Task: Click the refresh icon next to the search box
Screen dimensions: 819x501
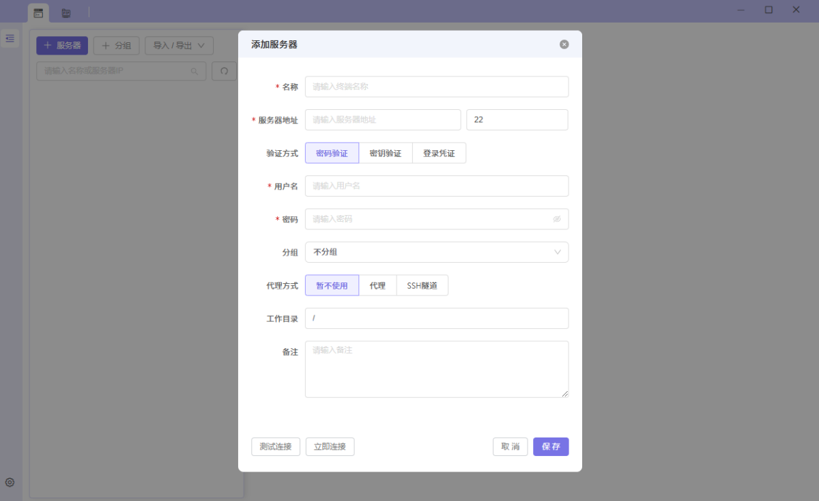Action: coord(224,71)
